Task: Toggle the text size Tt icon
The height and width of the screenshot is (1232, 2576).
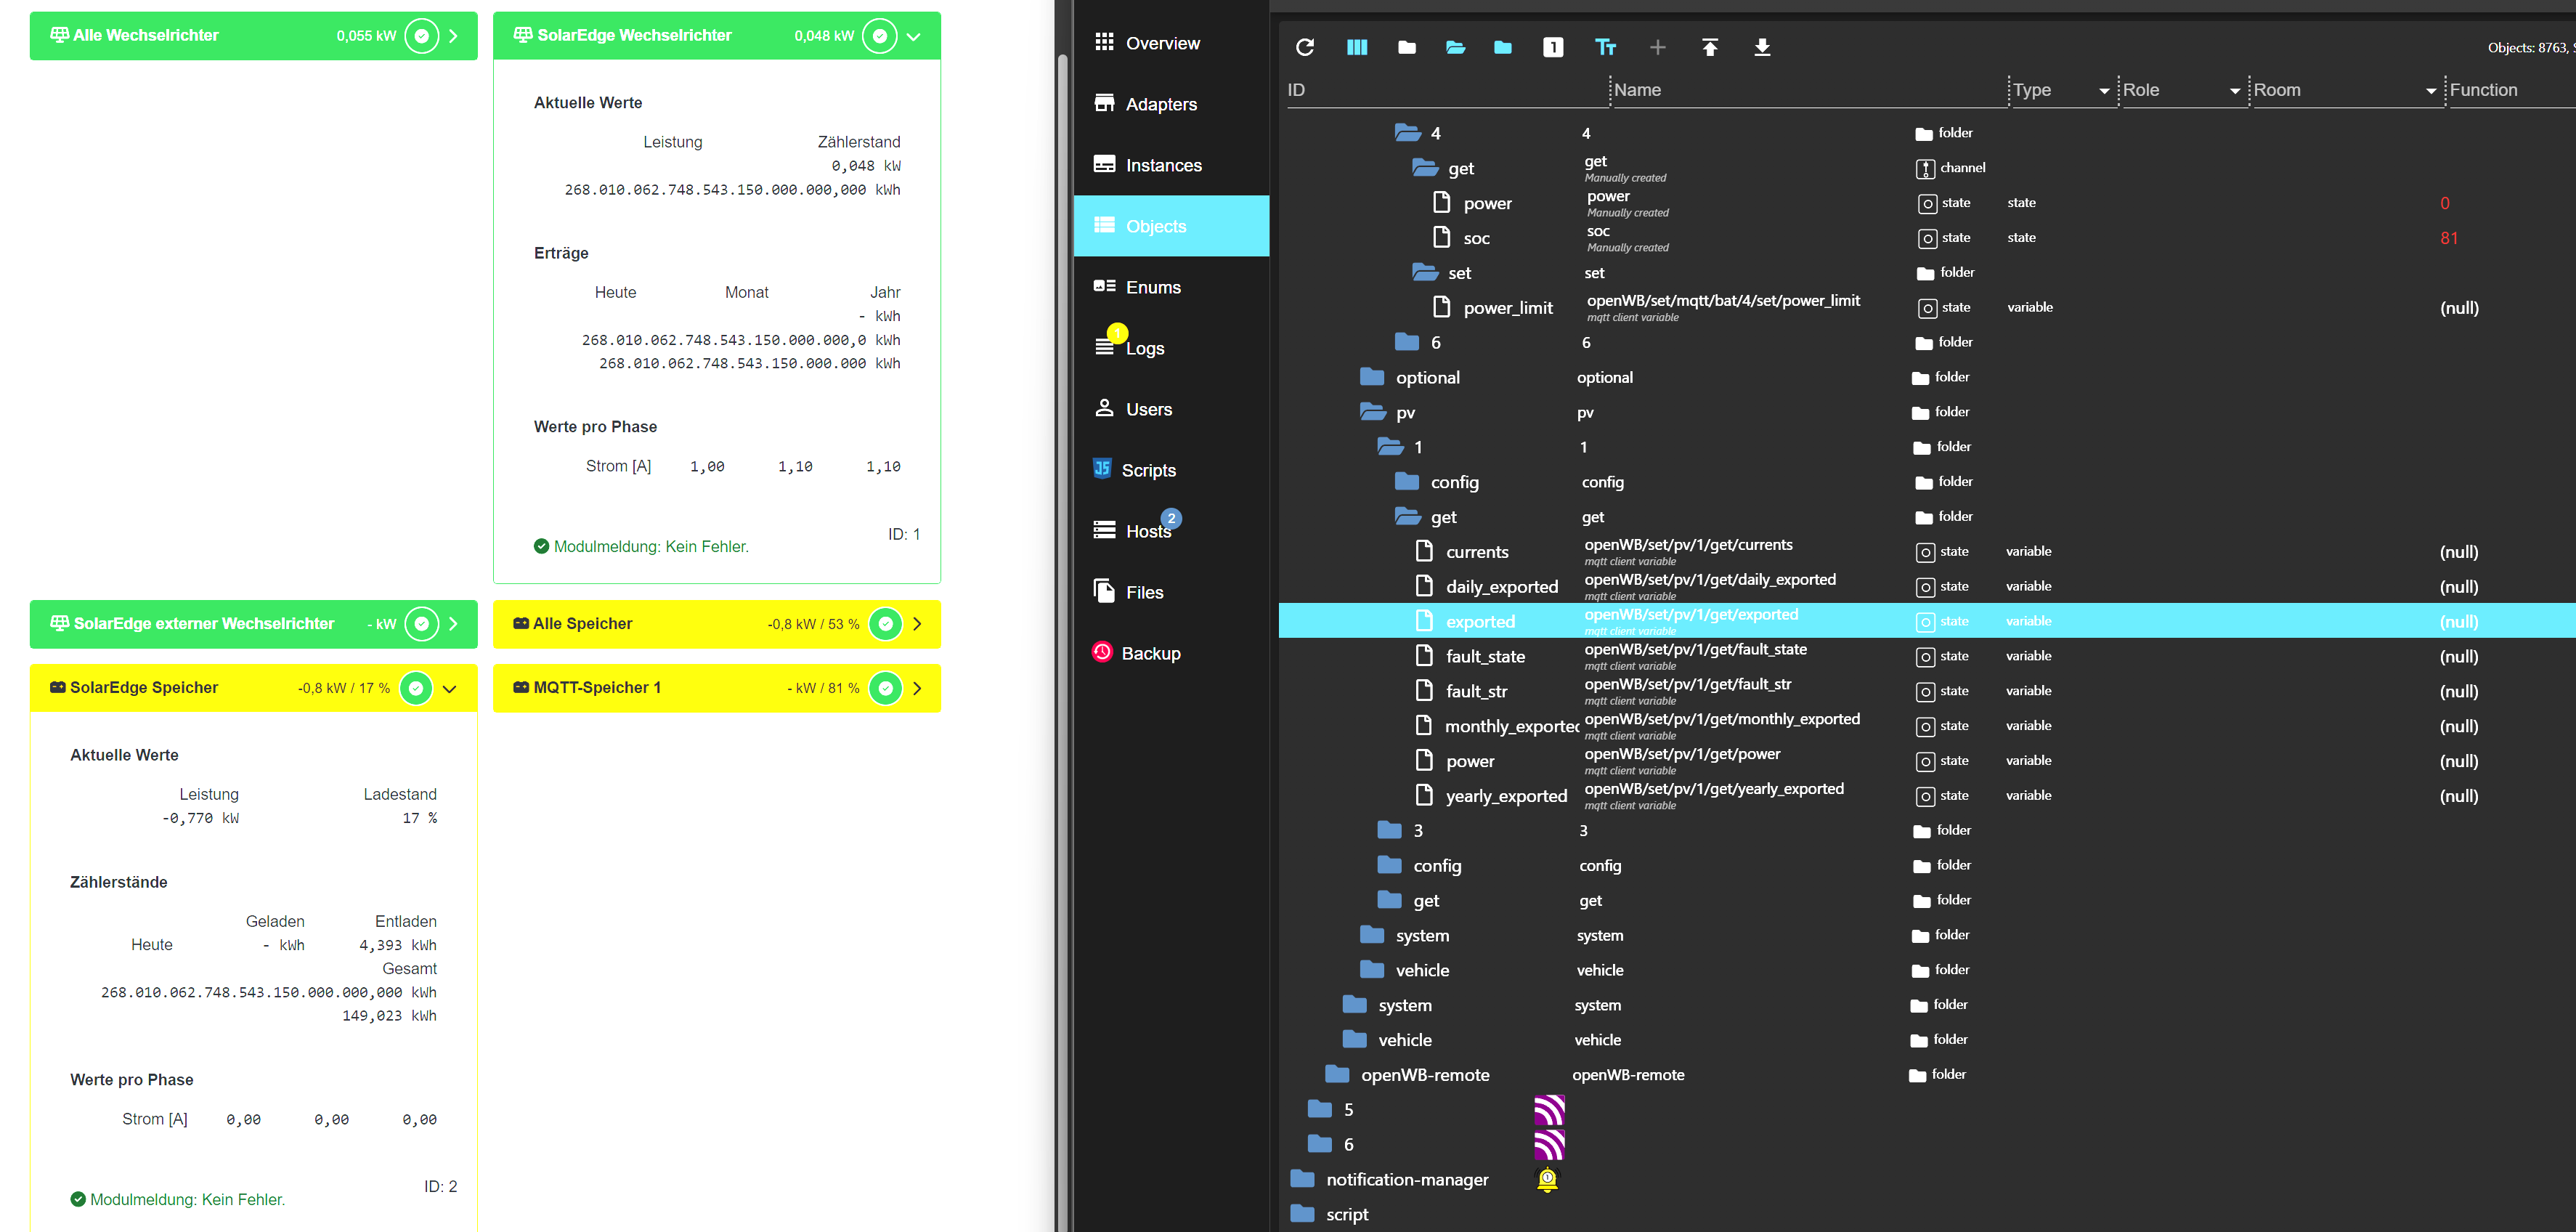Action: click(1605, 47)
